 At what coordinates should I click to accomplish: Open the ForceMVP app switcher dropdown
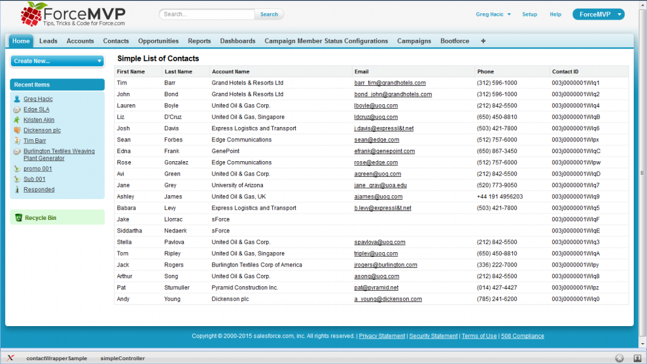click(620, 15)
